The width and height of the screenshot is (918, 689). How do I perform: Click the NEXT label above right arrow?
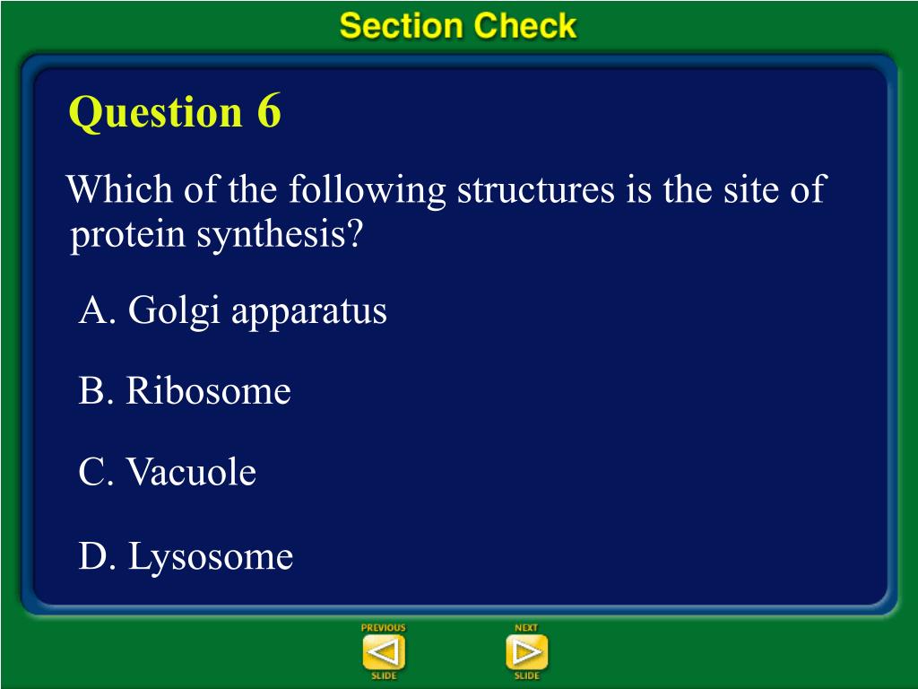tap(526, 627)
